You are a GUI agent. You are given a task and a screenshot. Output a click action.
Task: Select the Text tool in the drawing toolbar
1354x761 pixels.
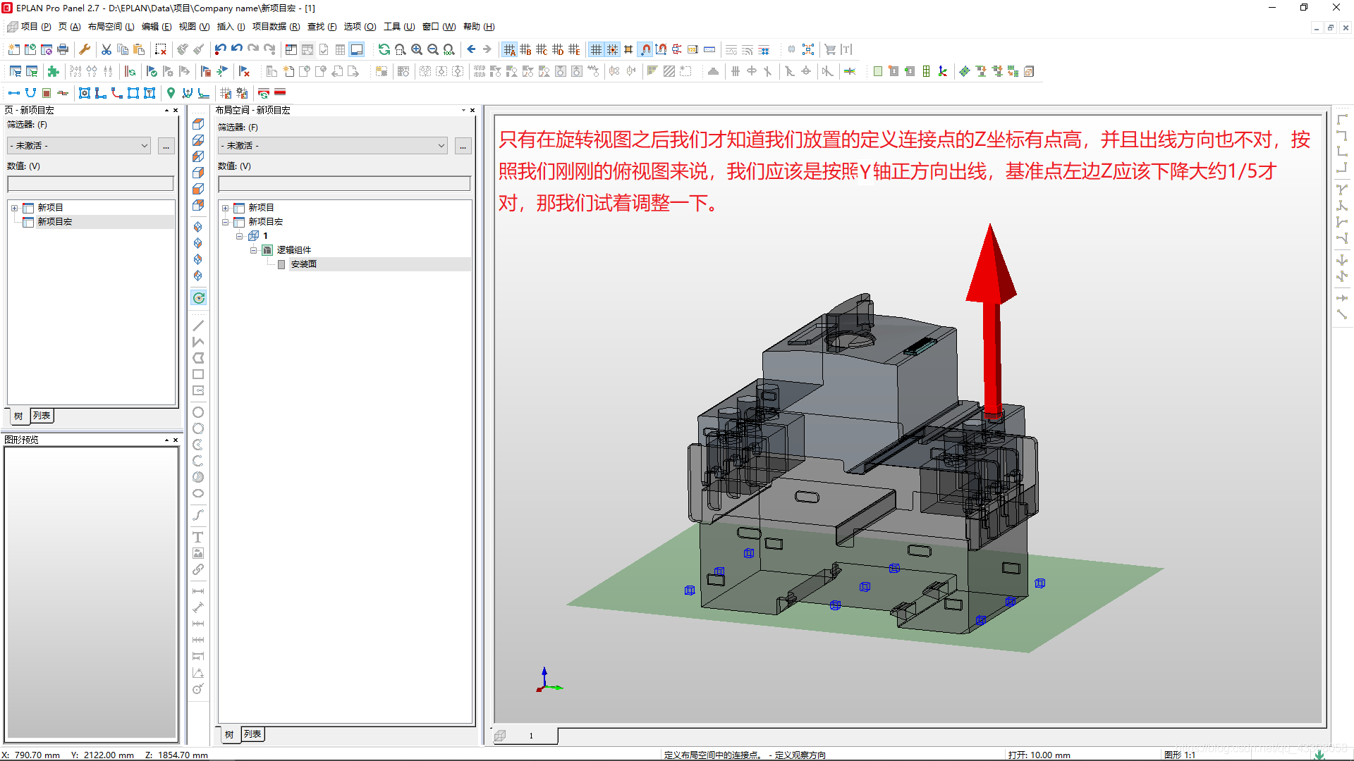tap(198, 537)
